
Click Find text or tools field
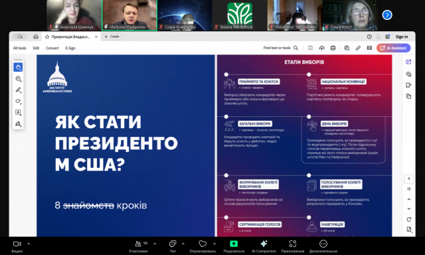click(277, 48)
